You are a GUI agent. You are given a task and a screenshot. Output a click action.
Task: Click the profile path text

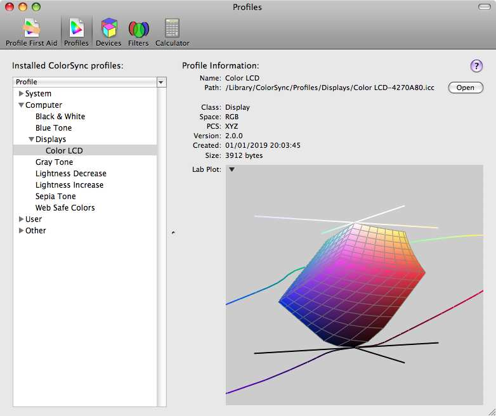point(330,88)
